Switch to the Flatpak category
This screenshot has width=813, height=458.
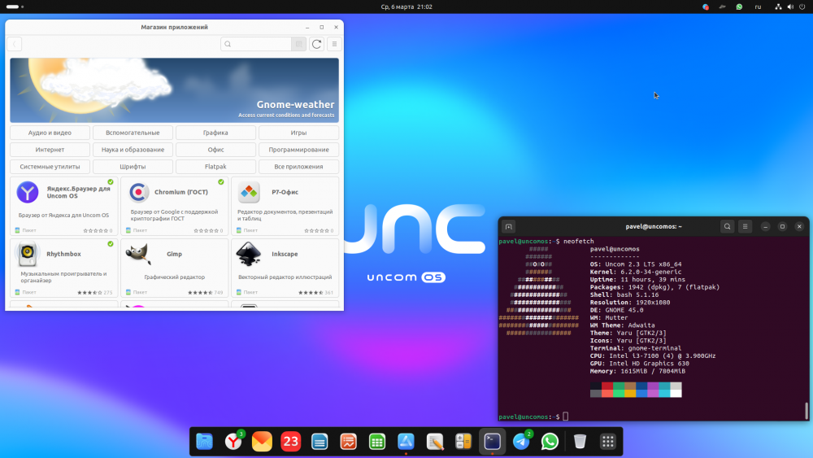coord(215,167)
